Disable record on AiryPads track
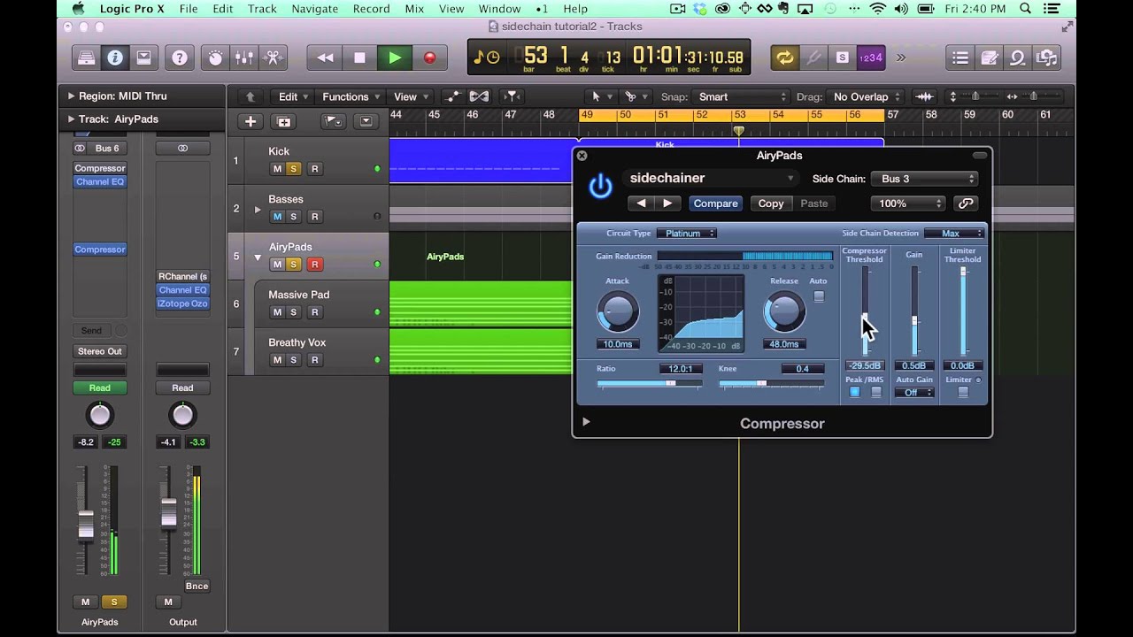Image resolution: width=1133 pixels, height=637 pixels. click(x=314, y=265)
